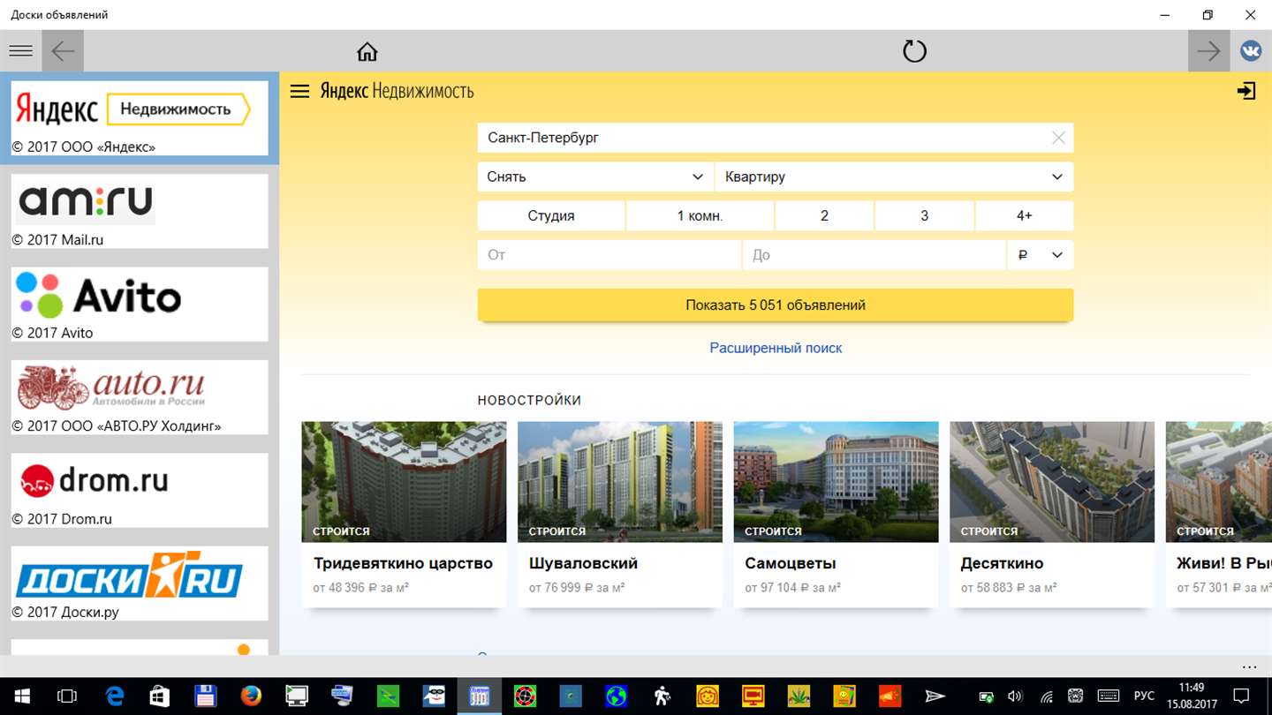Go forward using the right arrow button

(x=1208, y=51)
